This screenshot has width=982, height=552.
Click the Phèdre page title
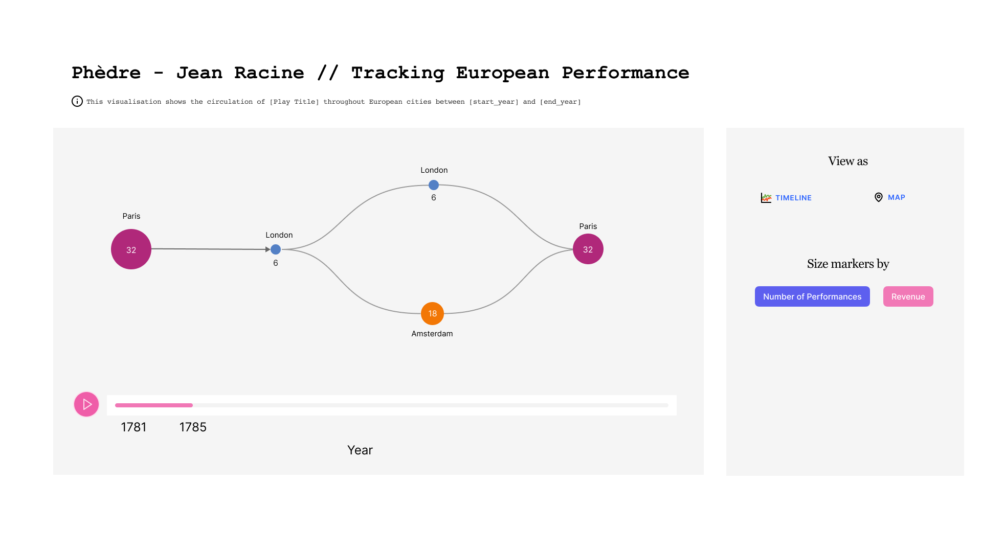pos(380,73)
